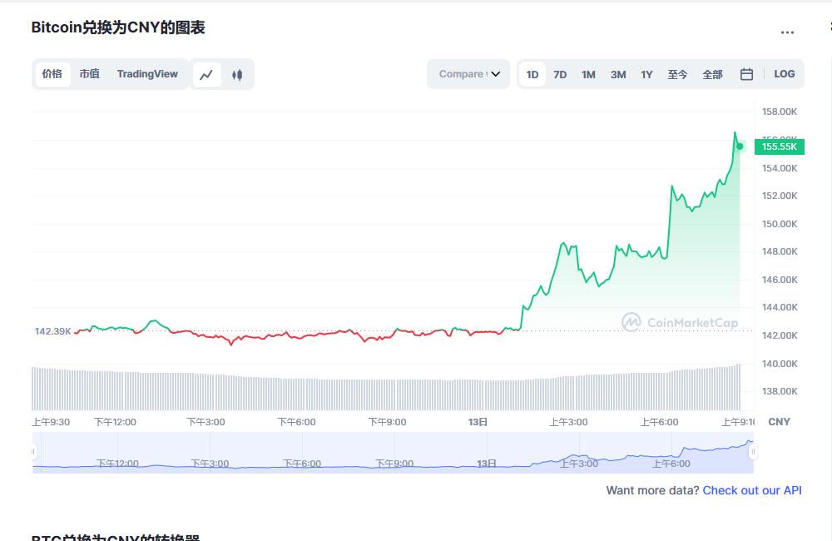Screen dimensions: 832x541
Task: Select the 1Y time range
Action: 646,74
